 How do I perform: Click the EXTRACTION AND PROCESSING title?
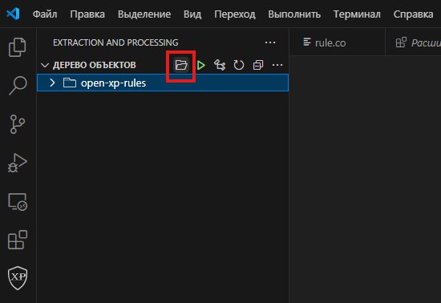click(x=115, y=42)
